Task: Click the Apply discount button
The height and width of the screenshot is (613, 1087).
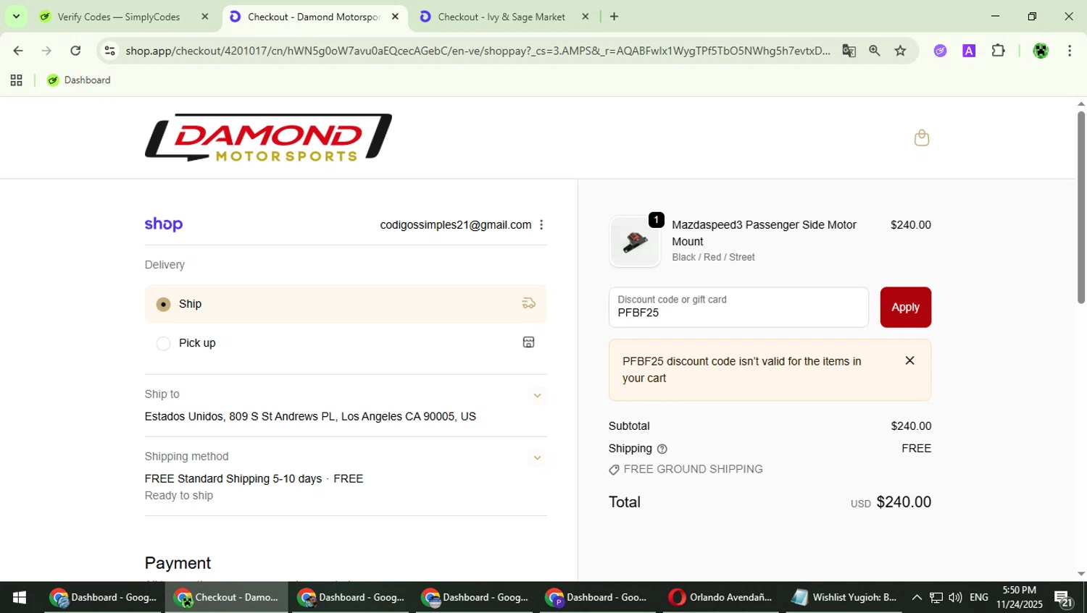Action: click(x=905, y=308)
